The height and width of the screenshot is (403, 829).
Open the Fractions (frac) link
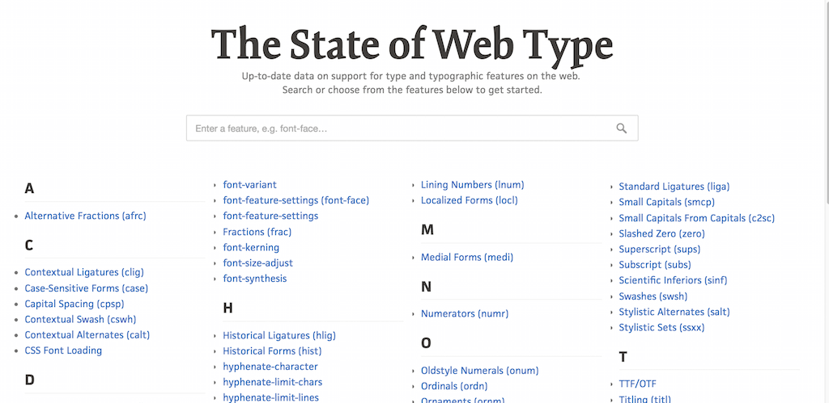point(257,232)
